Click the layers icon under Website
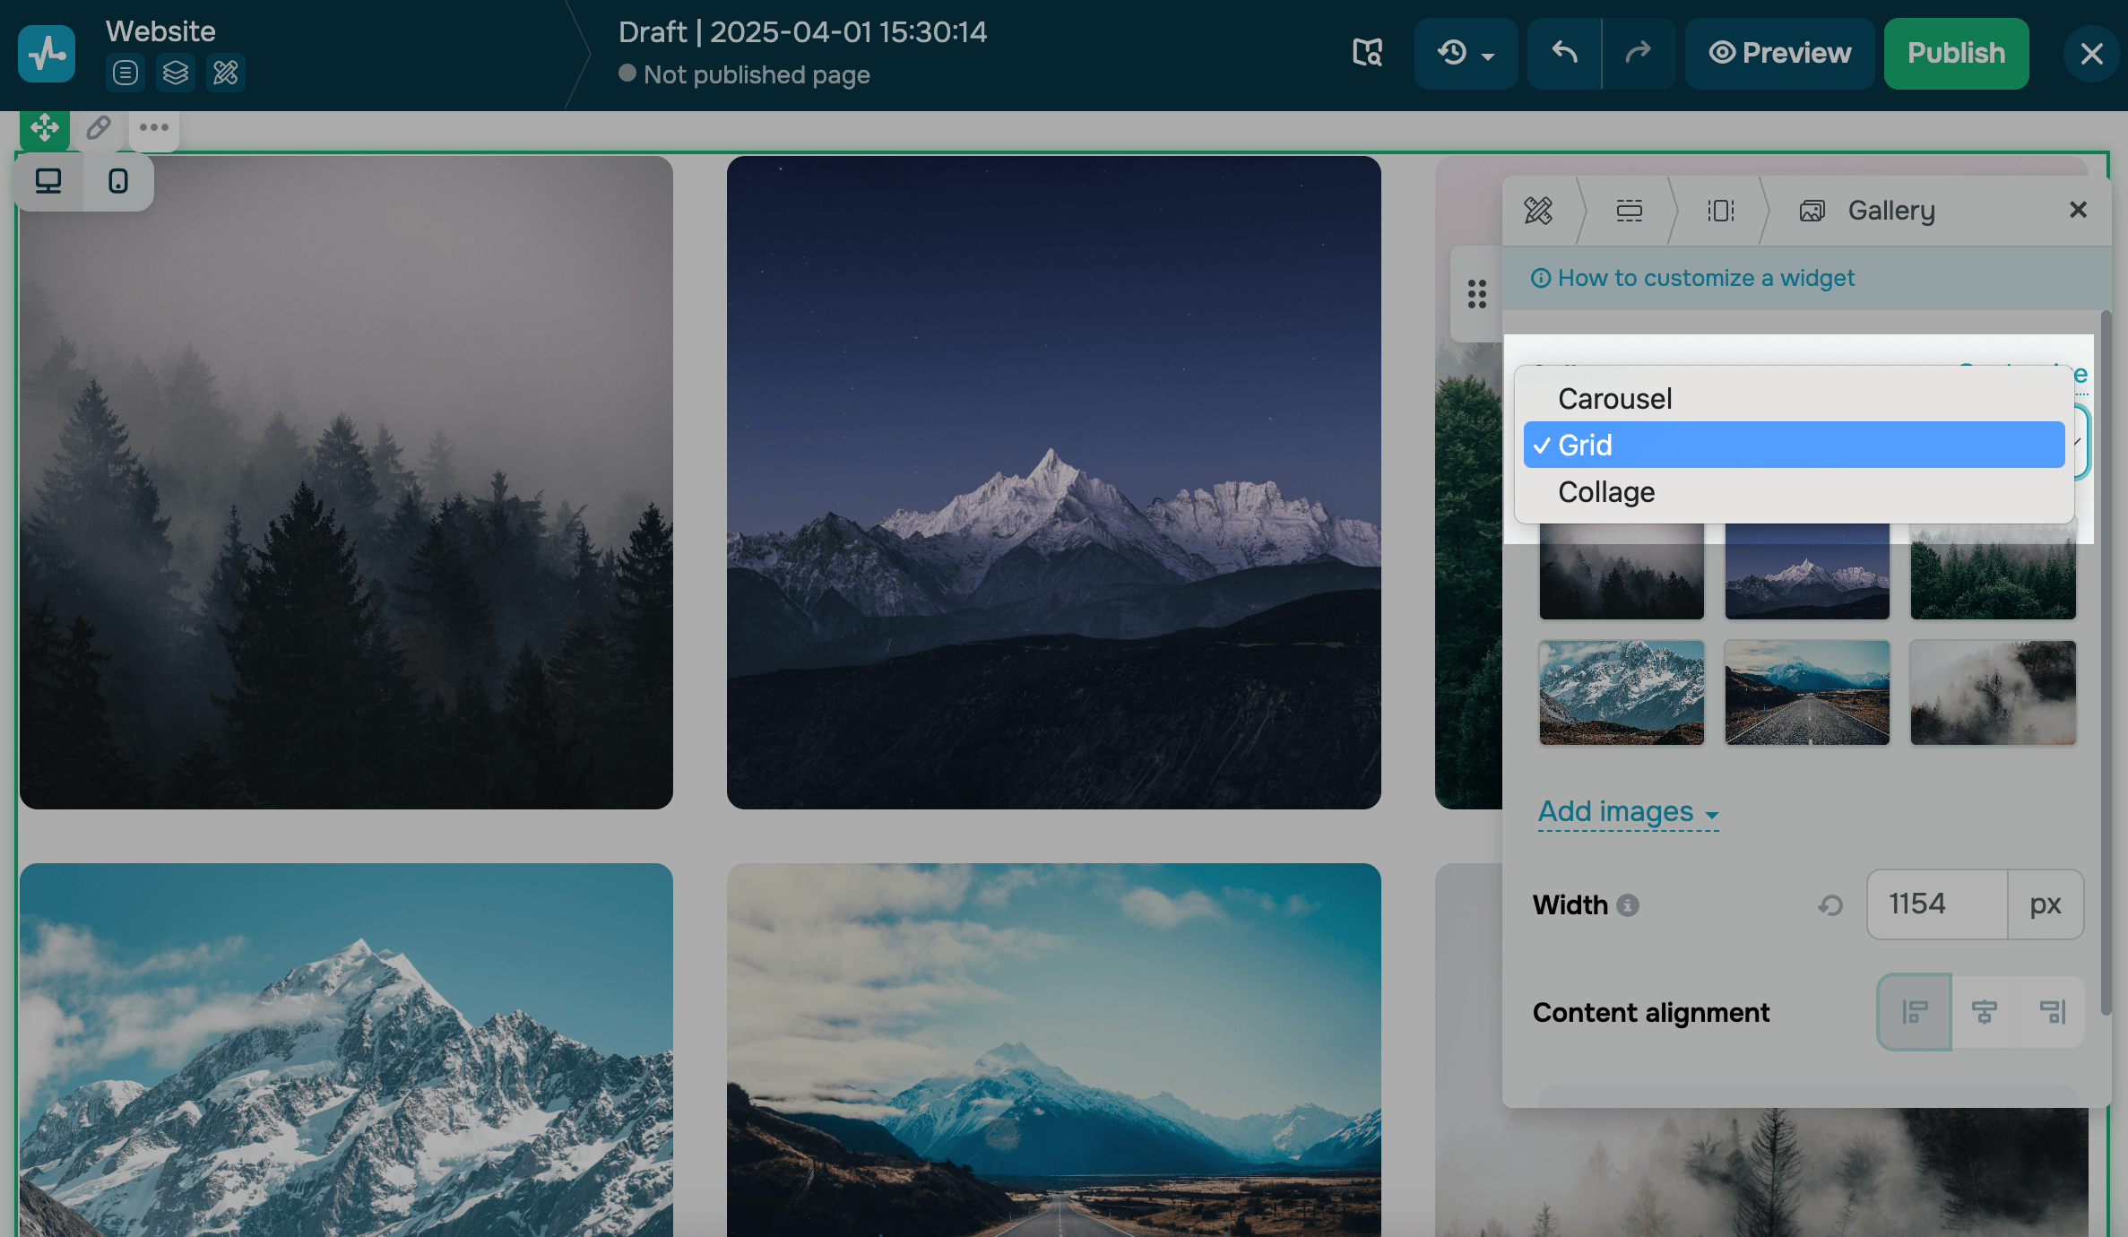This screenshot has width=2128, height=1237. tap(176, 73)
